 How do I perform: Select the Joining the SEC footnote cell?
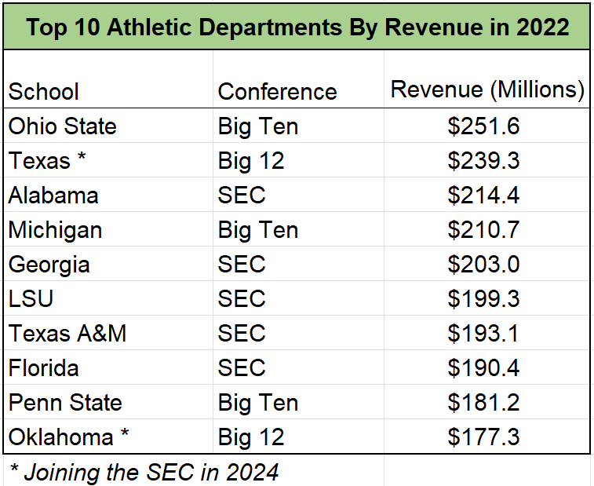pos(144,471)
